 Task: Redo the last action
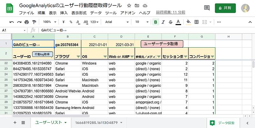19,22
